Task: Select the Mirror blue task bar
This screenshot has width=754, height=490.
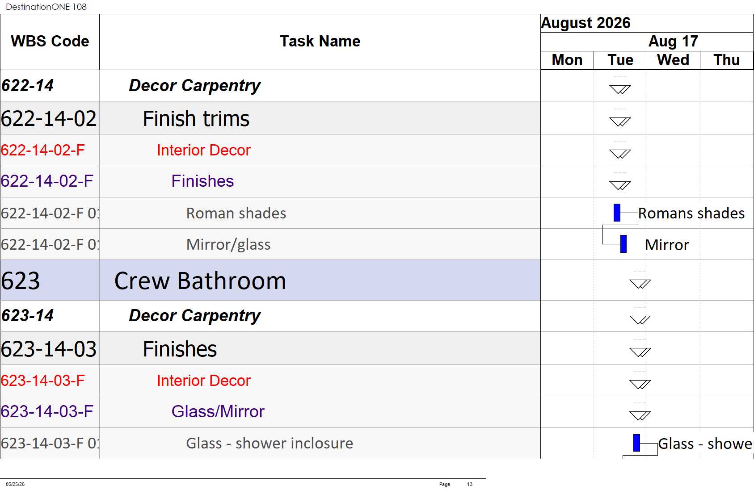Action: [x=623, y=244]
